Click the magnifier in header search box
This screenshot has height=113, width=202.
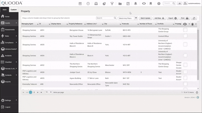pos(174,3)
